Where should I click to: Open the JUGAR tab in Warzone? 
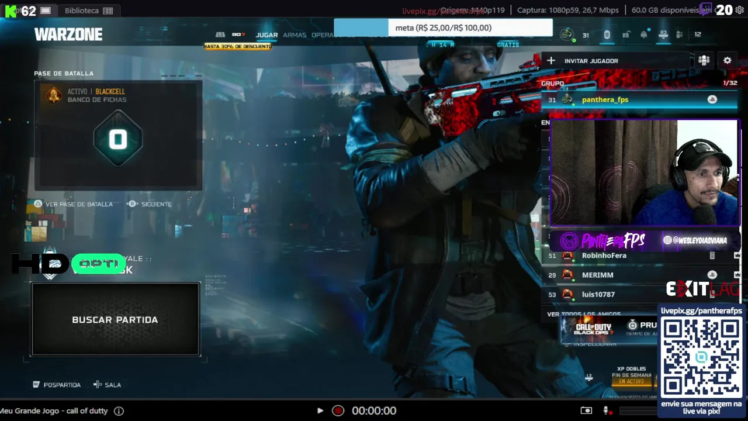point(266,35)
